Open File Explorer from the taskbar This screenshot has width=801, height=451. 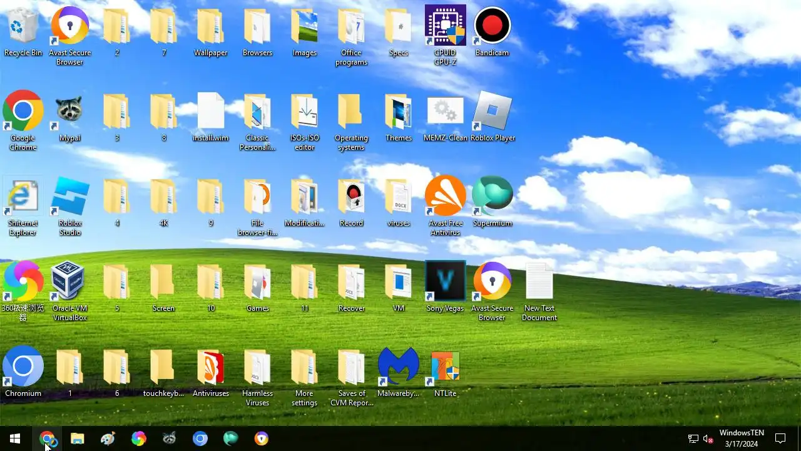pos(78,438)
